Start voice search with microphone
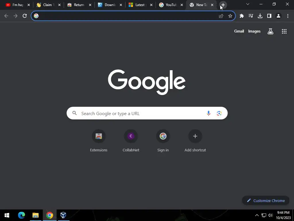The height and width of the screenshot is (221, 294). point(208,113)
